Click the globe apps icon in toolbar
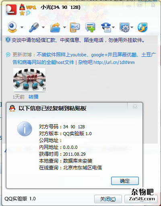This screenshot has width=161, height=206. 142,27
